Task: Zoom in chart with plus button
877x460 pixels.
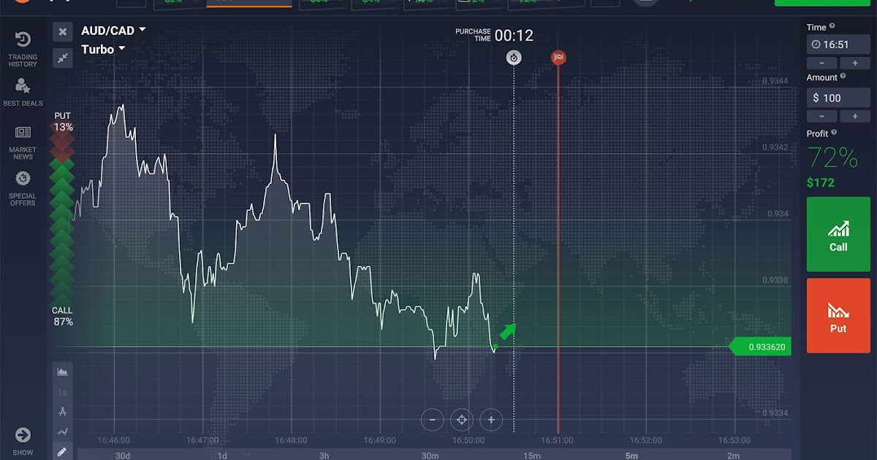Action: coord(491,420)
